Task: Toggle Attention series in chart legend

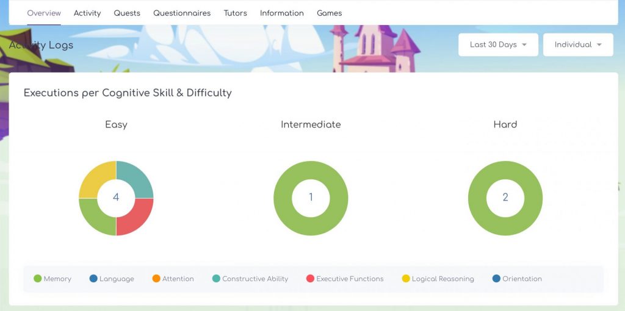Action: click(x=173, y=279)
